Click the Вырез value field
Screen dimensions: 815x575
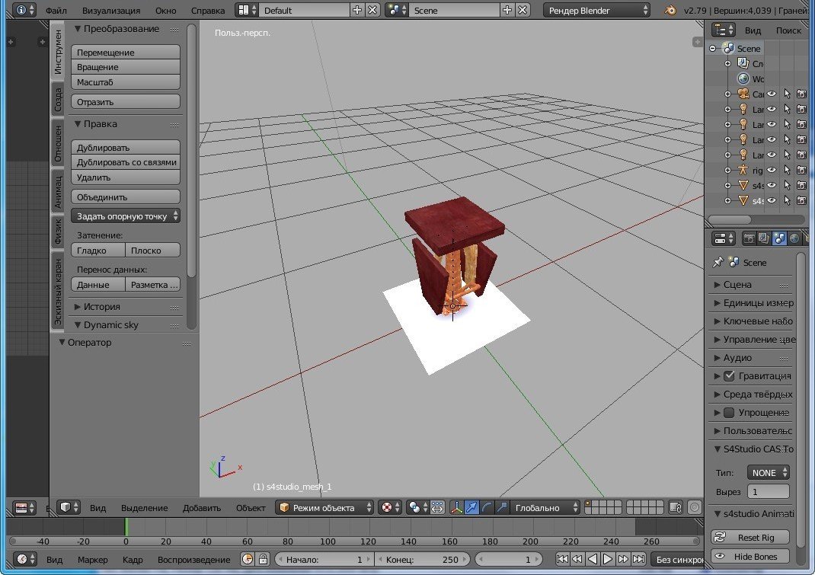(769, 491)
